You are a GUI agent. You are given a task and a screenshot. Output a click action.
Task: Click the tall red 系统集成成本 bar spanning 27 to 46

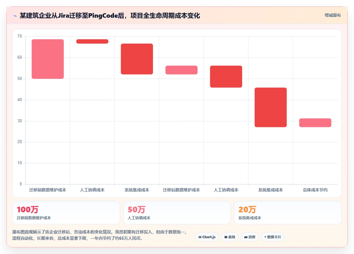pyautogui.click(x=271, y=107)
